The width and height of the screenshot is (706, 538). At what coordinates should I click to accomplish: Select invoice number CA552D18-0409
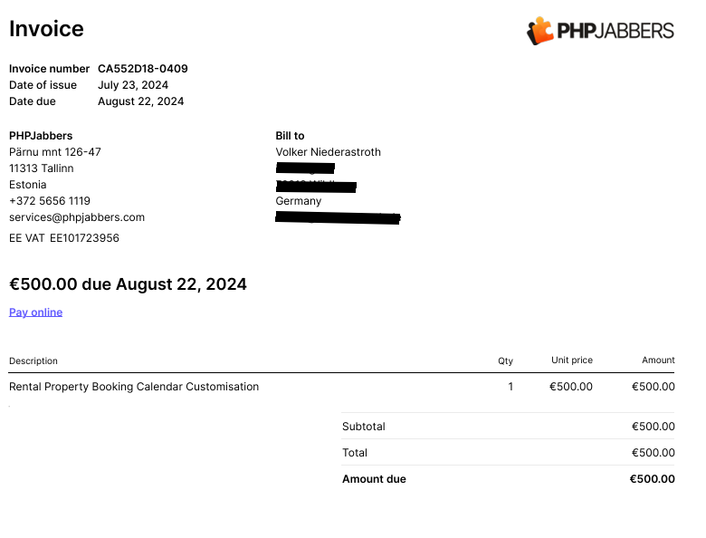[143, 69]
